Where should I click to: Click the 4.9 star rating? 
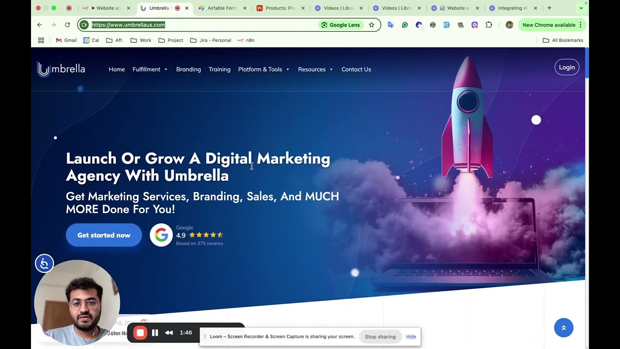(200, 235)
